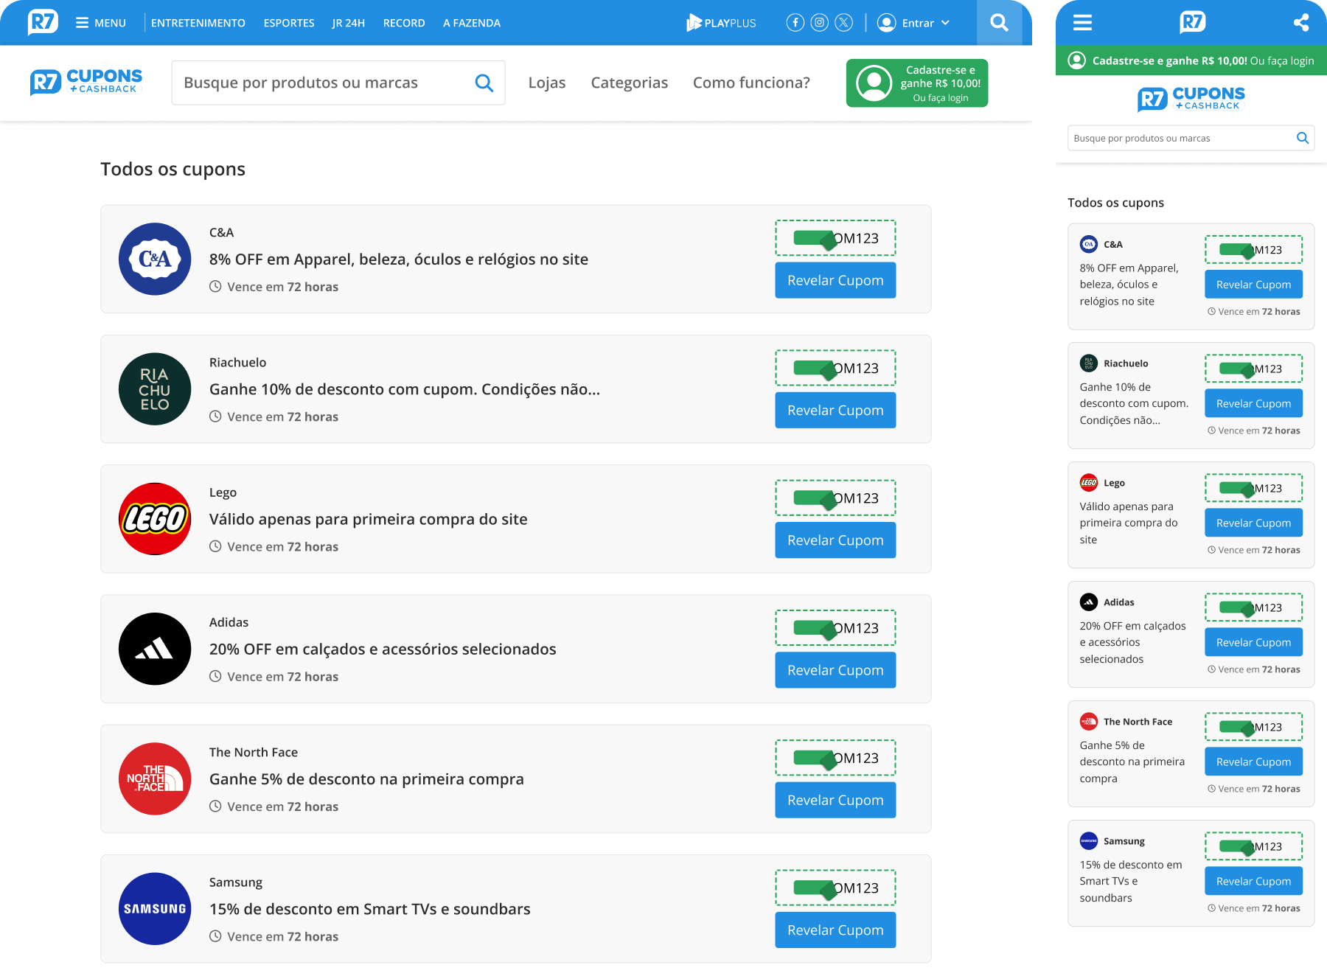Open 'Ganhe 10% de desconto com cupom' title on desktop
Screen dimensions: 1327x979
pos(405,389)
